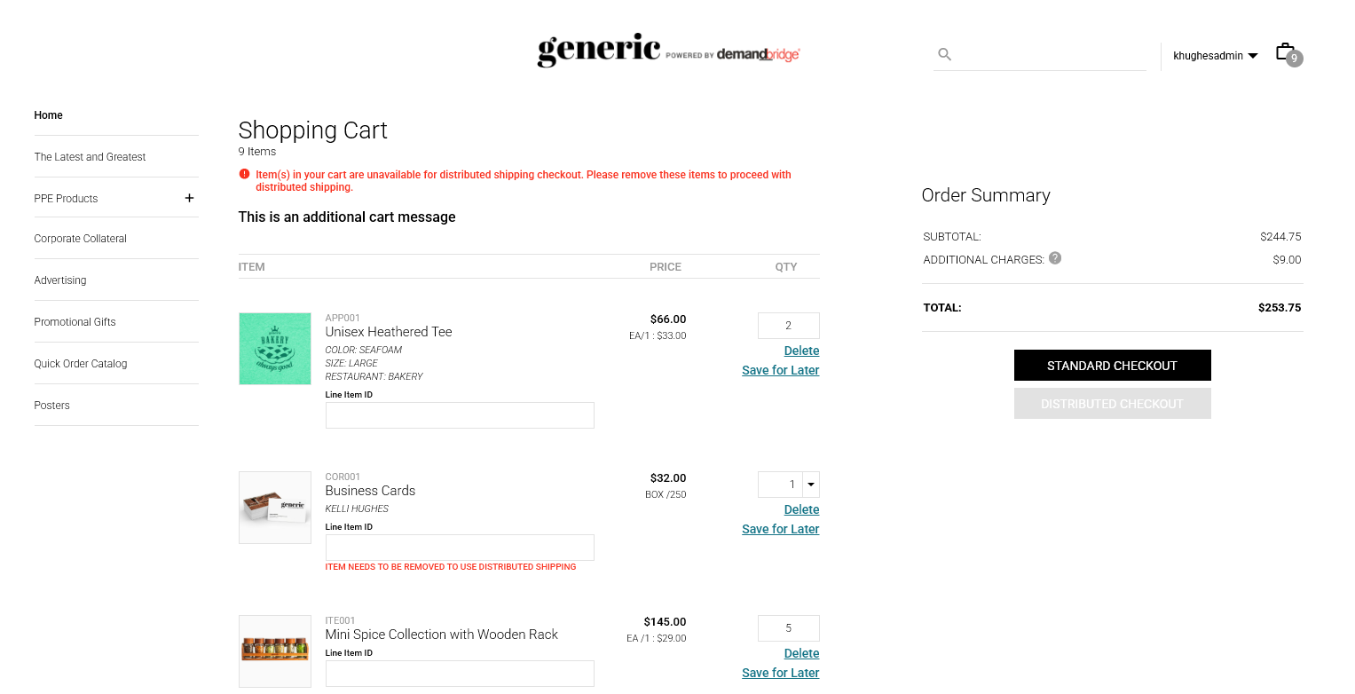
Task: Open the Promotional Gifts category
Action: 75,322
